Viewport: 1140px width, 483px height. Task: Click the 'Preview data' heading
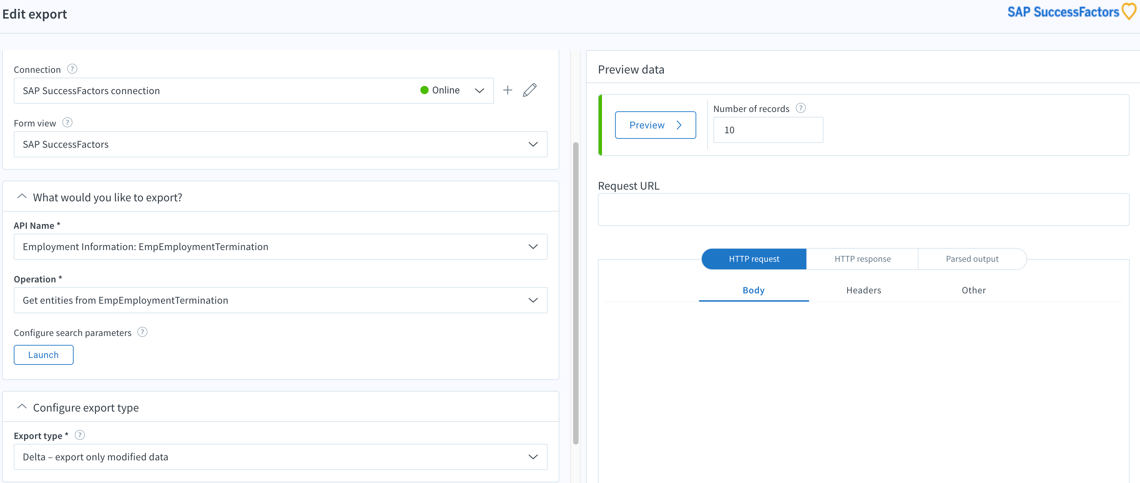tap(631, 69)
